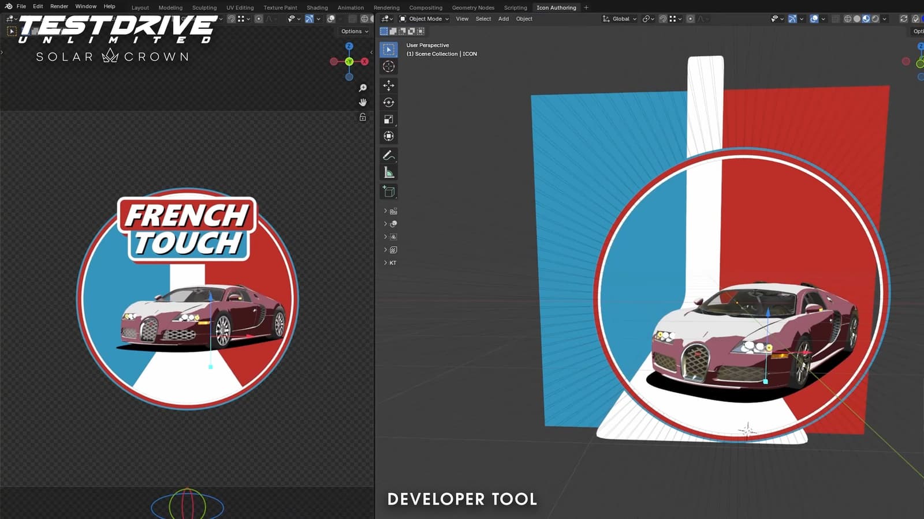This screenshot has height=519, width=924.
Task: Open the Render menu
Action: [x=59, y=6]
